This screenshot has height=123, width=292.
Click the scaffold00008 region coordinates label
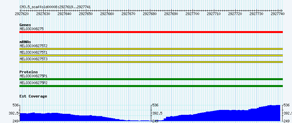click(x=55, y=7)
